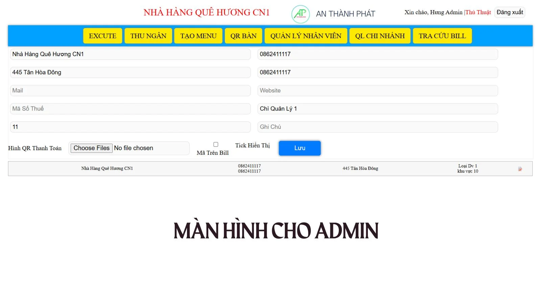Click the 445 Tân Hòa Đông table cell

click(x=360, y=168)
